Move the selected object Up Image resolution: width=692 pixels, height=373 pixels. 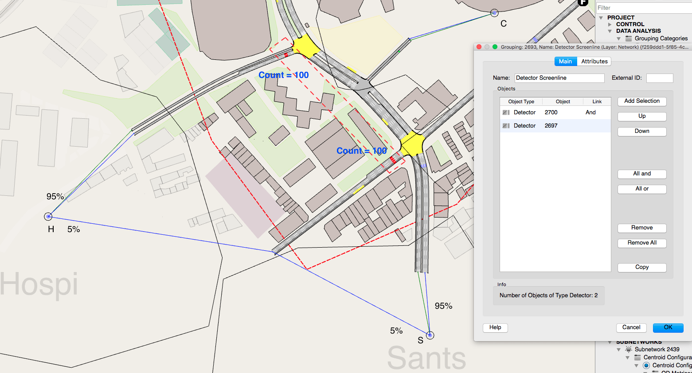click(x=642, y=116)
